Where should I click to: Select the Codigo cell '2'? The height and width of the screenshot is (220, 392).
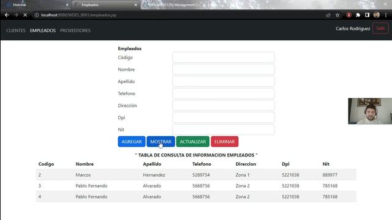tap(39, 175)
